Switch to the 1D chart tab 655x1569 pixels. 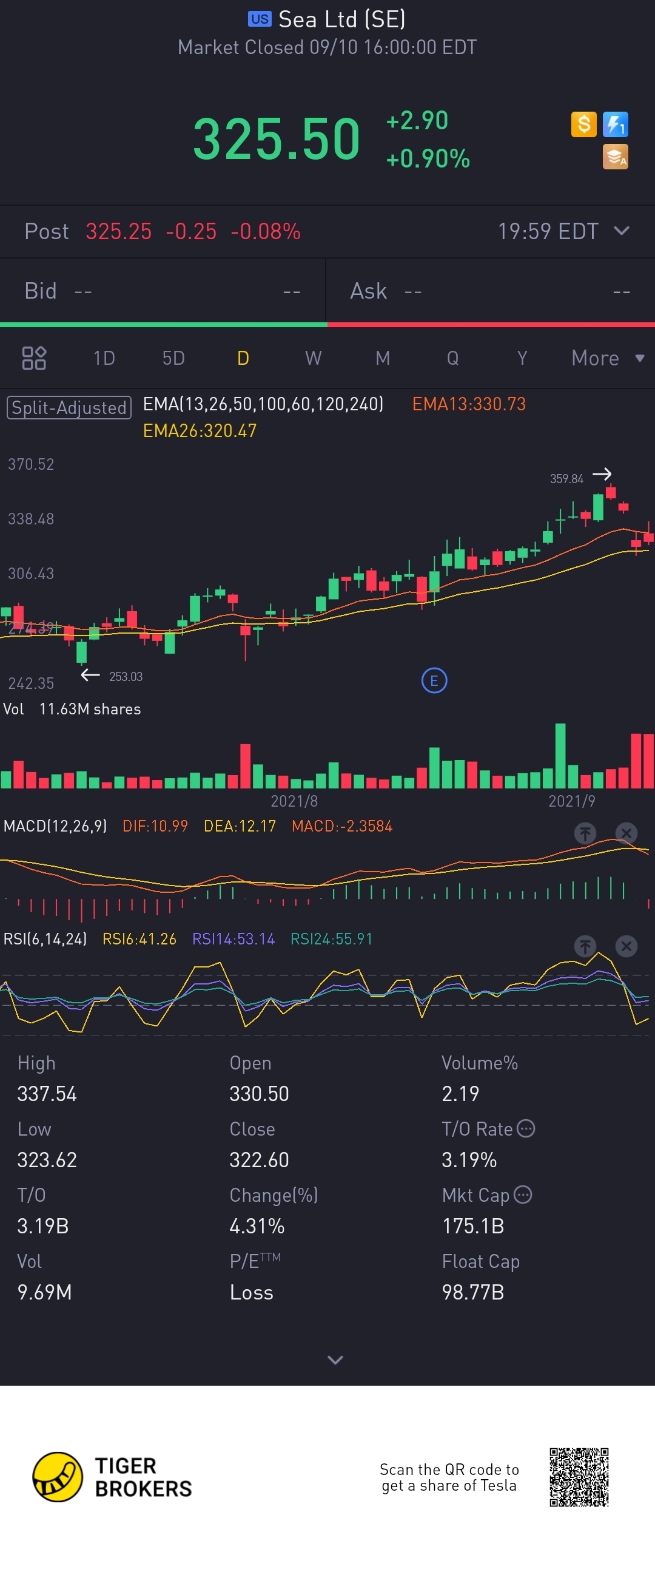point(104,358)
